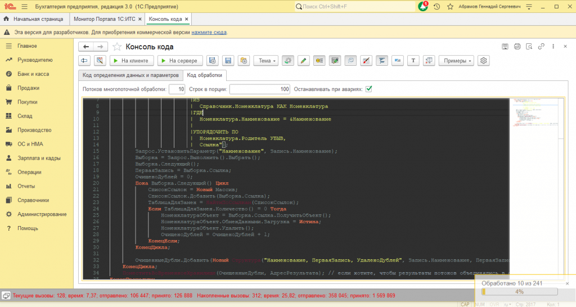
Task: Click the preview icon in form header
Action: point(529,47)
